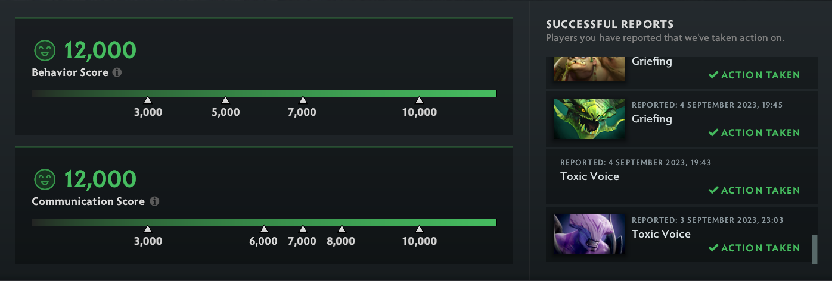Click the green Behavior Score progress bar

tap(264, 93)
